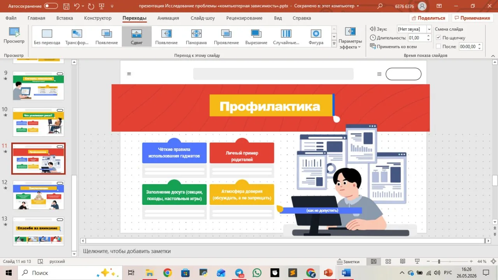The width and height of the screenshot is (498, 280).
Task: Click notes area Щелкните, чтобы добавить заметки
Action: 127,251
